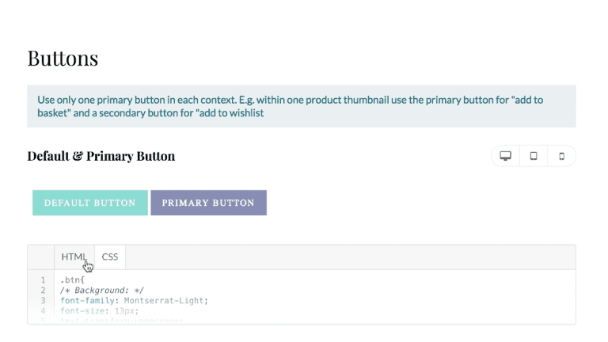Click the Buttons page heading
The height and width of the screenshot is (342, 608).
coord(63,59)
